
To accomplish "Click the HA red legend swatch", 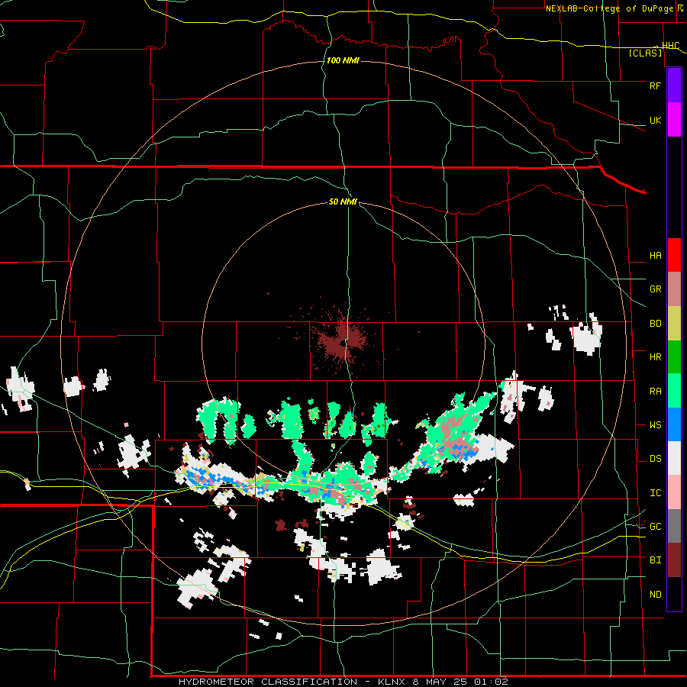I will (x=674, y=255).
